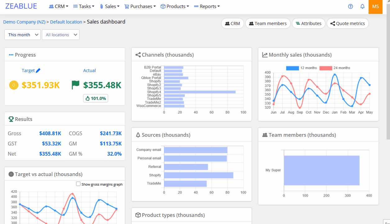Click the CRM people icon in navbar
390x224 pixels.
[51, 6]
